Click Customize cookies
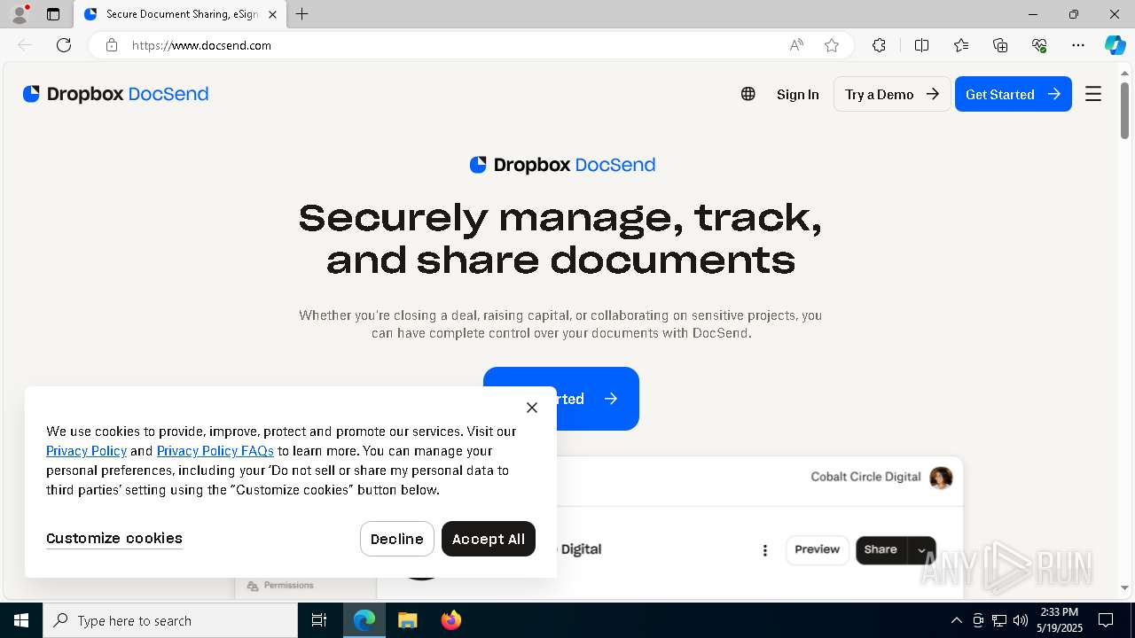Viewport: 1135px width, 638px height. [114, 538]
